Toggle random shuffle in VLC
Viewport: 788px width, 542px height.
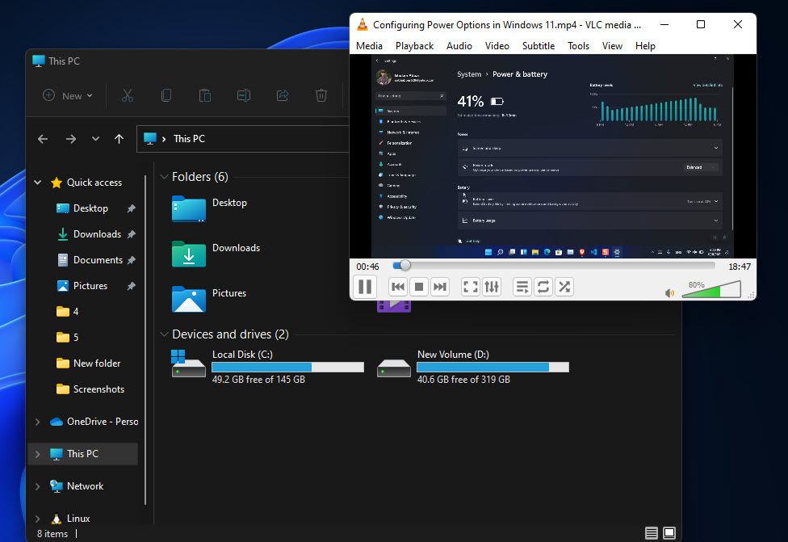pos(564,287)
